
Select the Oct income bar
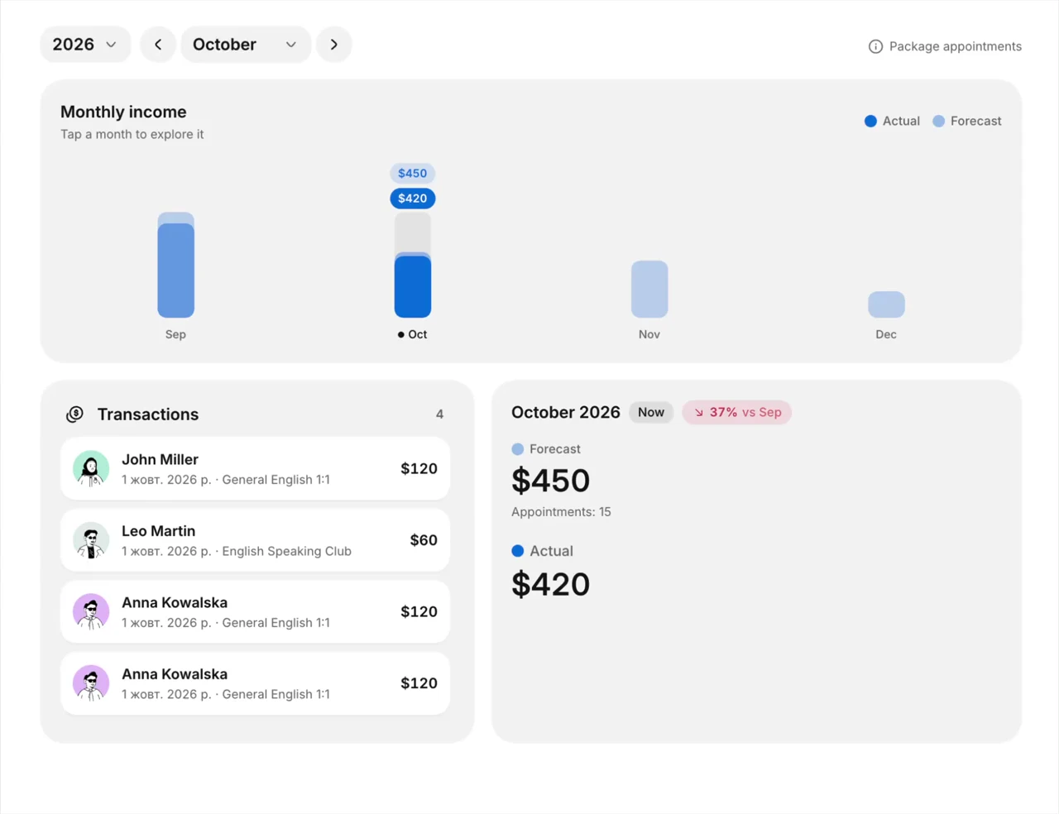[413, 265]
